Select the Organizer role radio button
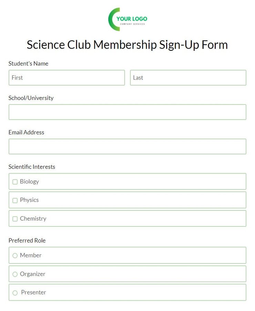The height and width of the screenshot is (311, 255). pyautogui.click(x=15, y=274)
